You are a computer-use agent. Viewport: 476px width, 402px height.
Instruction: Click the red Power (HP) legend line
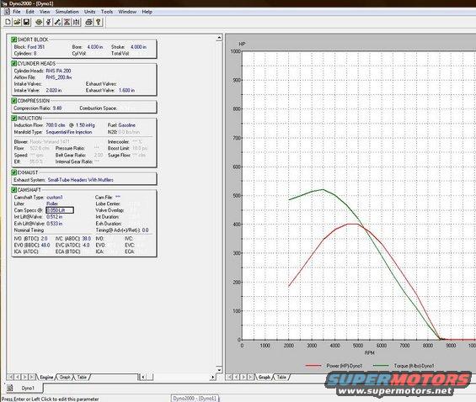(313, 366)
